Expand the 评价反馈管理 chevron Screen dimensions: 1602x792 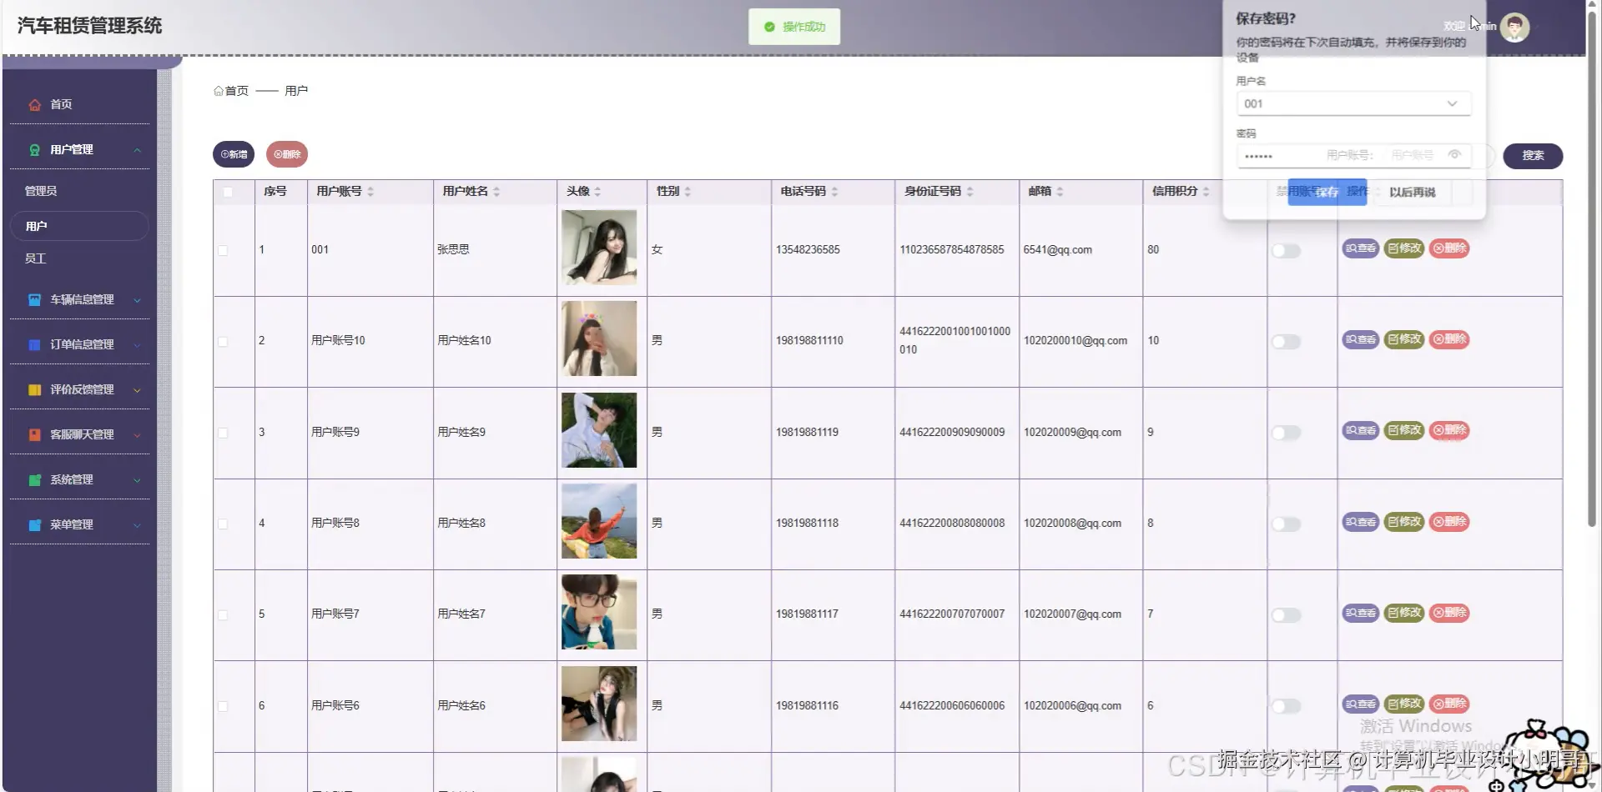[x=138, y=390]
